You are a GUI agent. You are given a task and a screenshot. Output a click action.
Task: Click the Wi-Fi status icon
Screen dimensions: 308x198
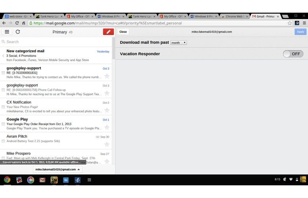291,179
